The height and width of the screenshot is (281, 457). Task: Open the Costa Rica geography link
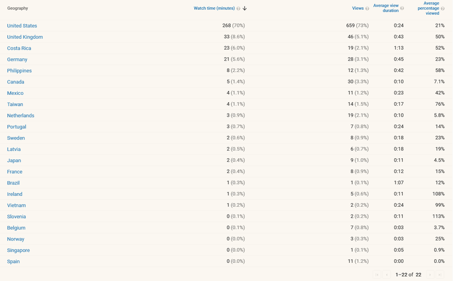click(19, 49)
